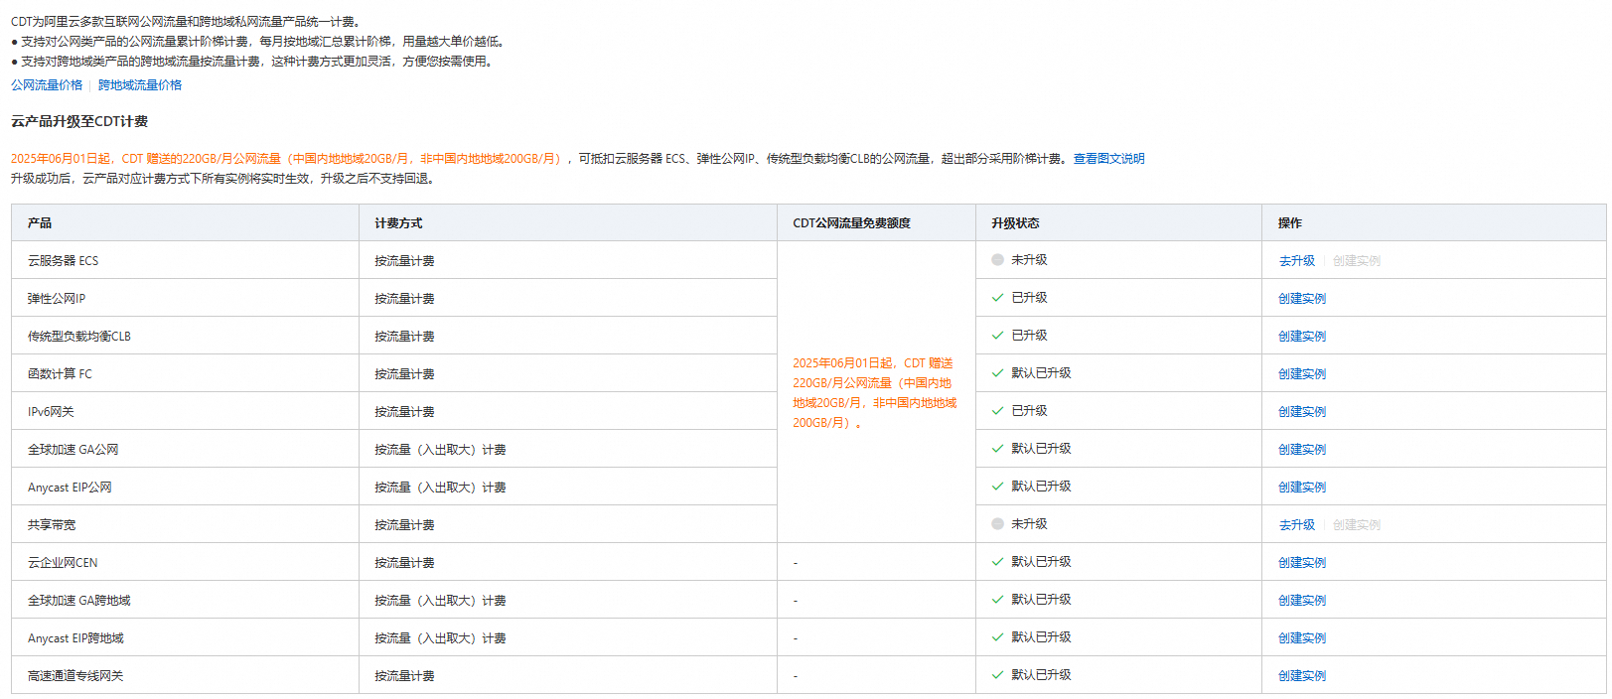Click the green checkmark in 传统型负载均衡CLB row

pyautogui.click(x=997, y=336)
